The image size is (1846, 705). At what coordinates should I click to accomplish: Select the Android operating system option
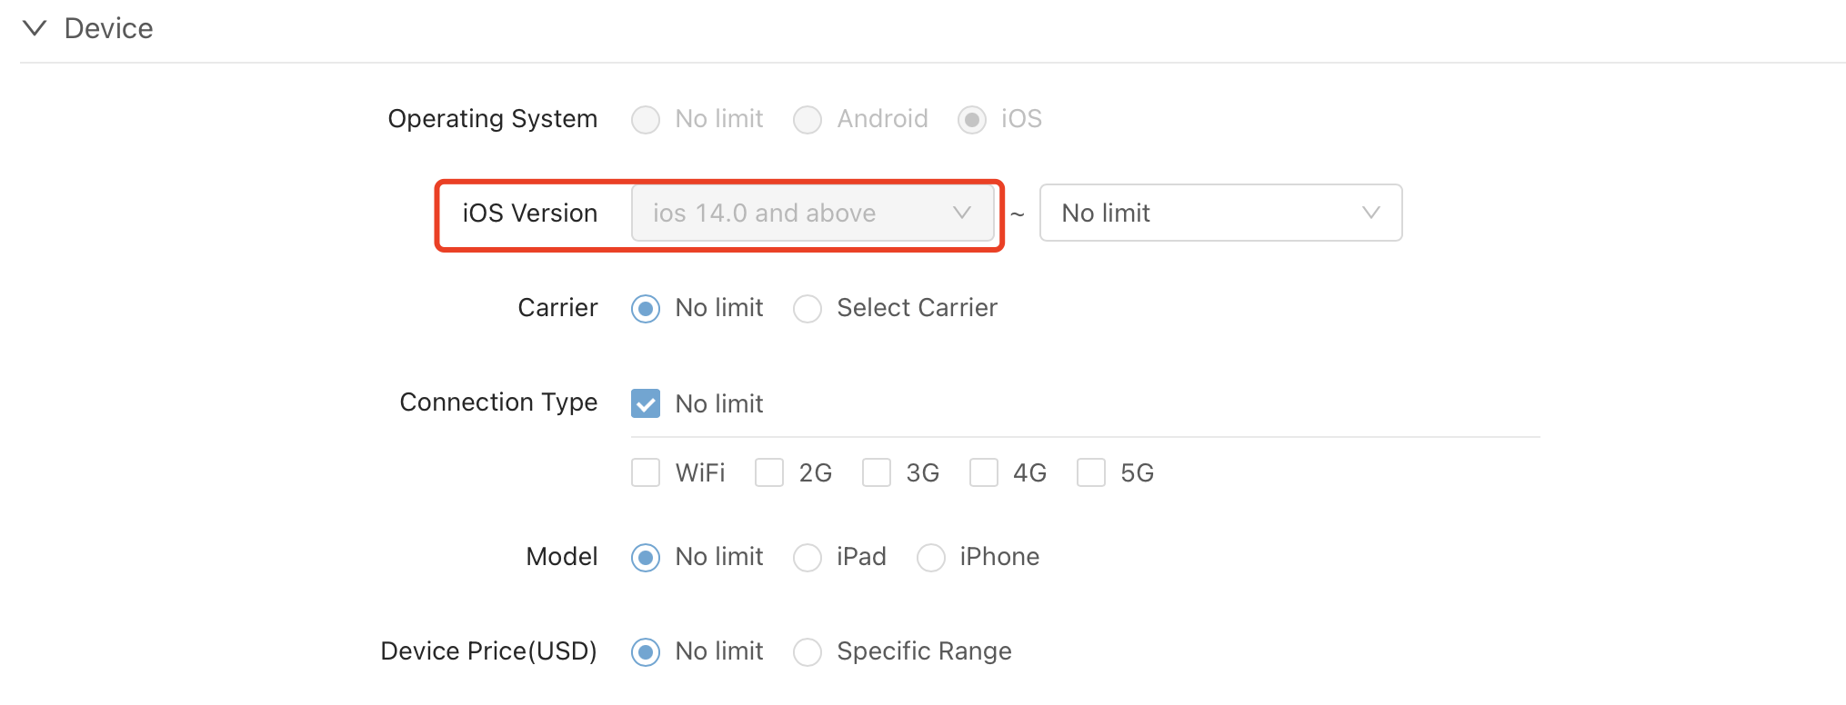(808, 120)
